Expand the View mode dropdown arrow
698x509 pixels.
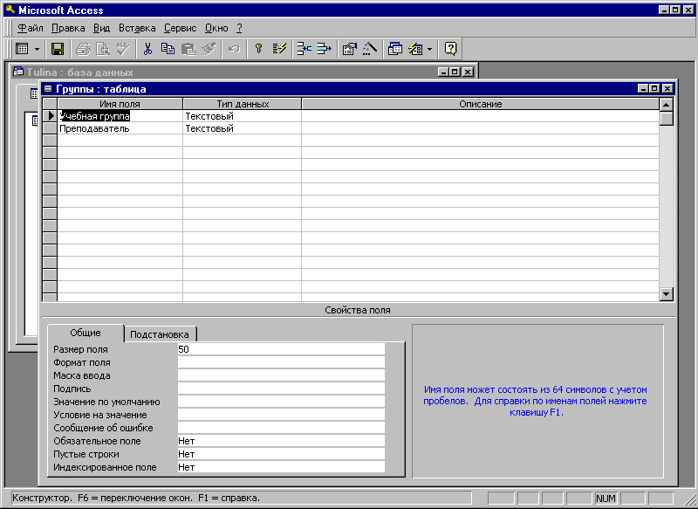pyautogui.click(x=37, y=49)
